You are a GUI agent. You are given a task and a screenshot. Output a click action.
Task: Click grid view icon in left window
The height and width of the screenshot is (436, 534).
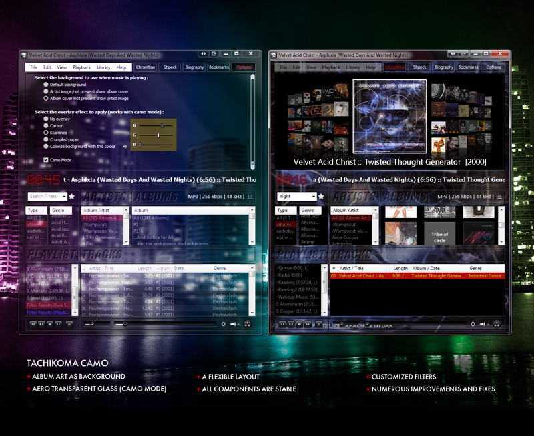click(250, 197)
